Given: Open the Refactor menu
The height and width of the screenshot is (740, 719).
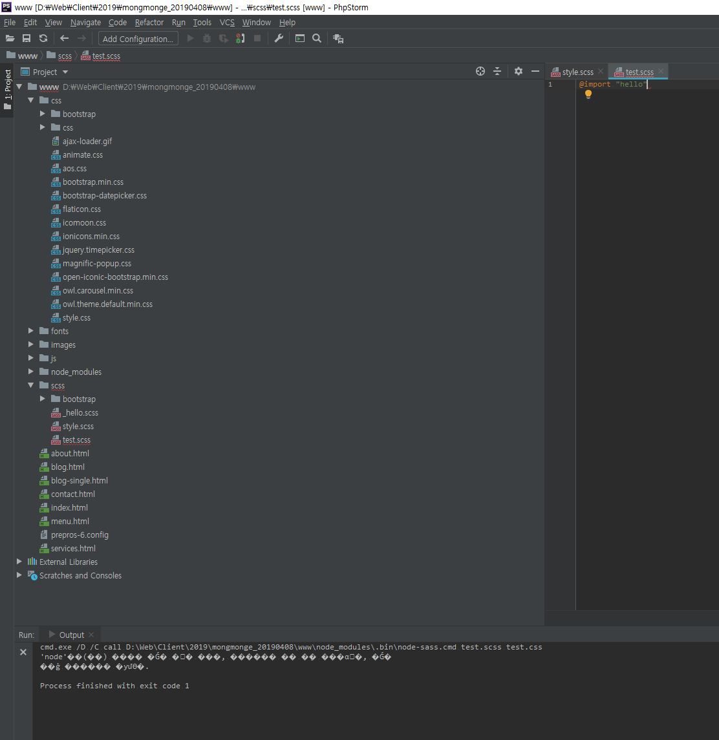Looking at the screenshot, I should point(149,22).
